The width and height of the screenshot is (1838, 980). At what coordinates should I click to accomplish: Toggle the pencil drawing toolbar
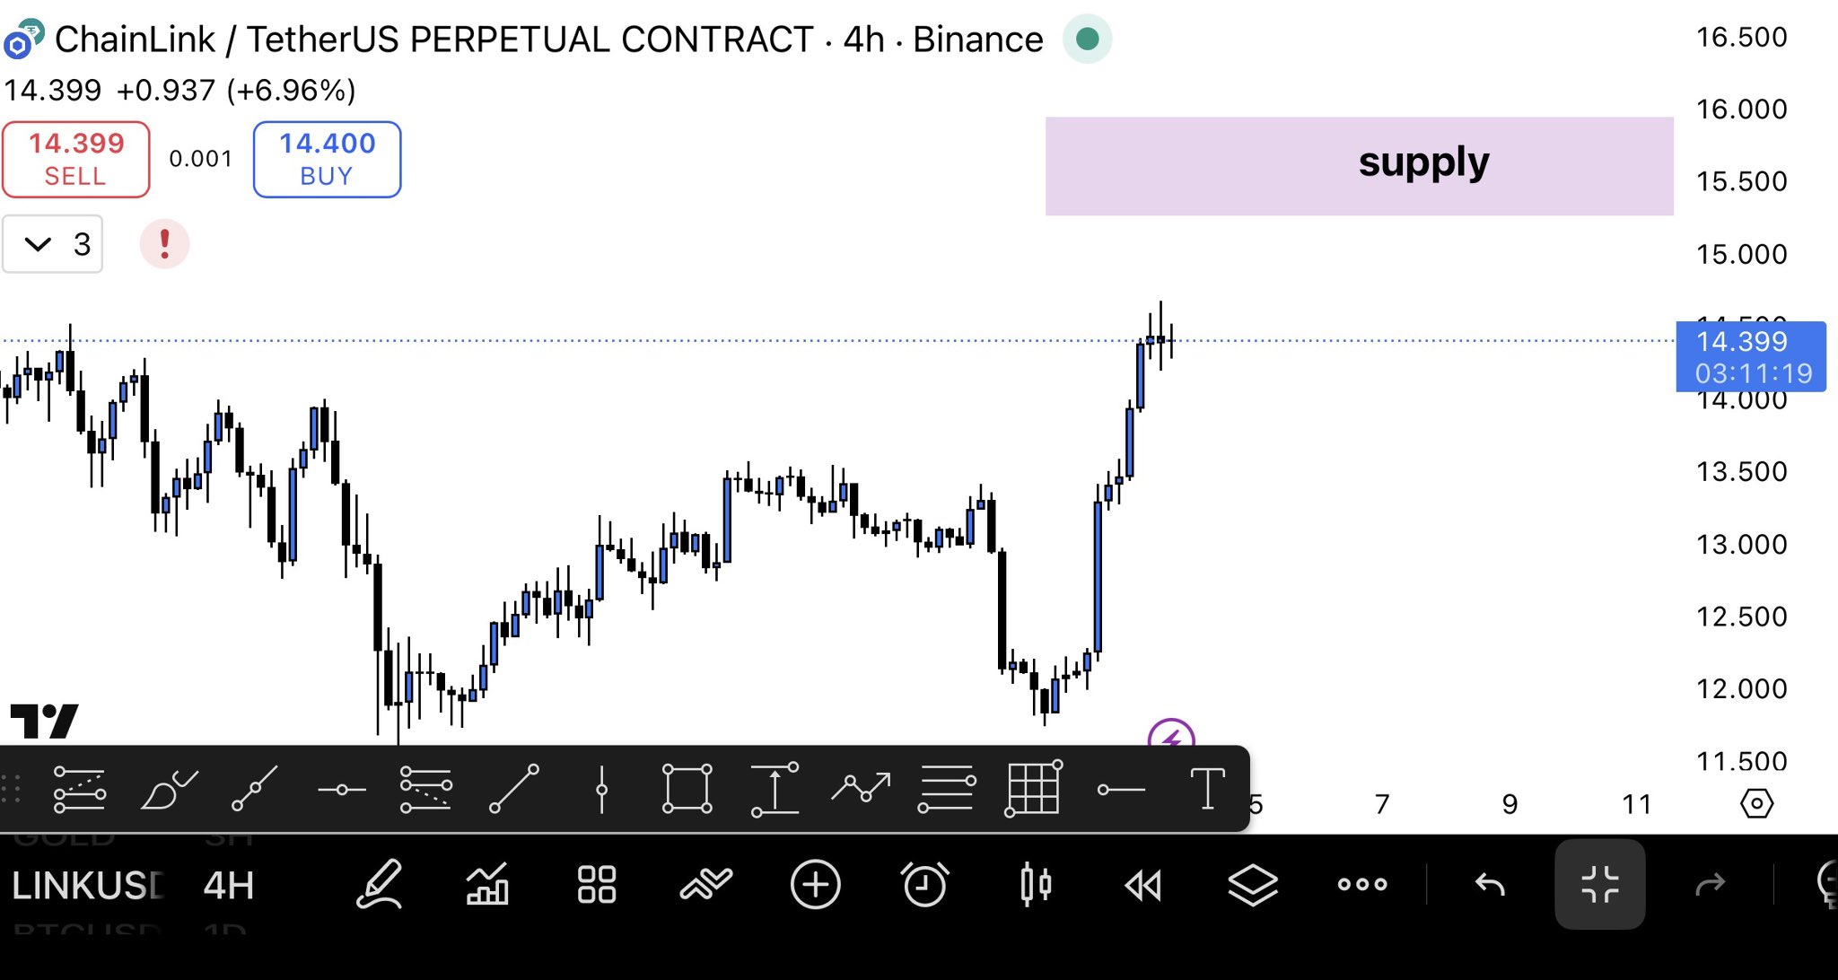pyautogui.click(x=379, y=885)
